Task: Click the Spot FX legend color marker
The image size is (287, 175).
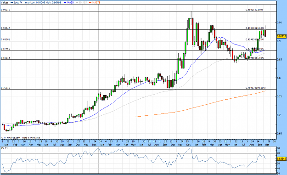Action: (x=12, y=3)
